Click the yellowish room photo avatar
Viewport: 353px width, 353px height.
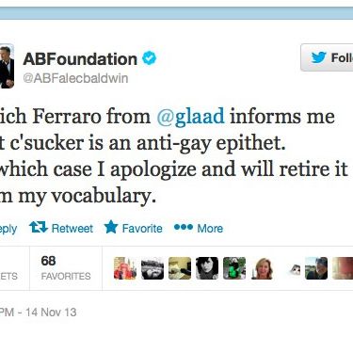[x=180, y=268]
